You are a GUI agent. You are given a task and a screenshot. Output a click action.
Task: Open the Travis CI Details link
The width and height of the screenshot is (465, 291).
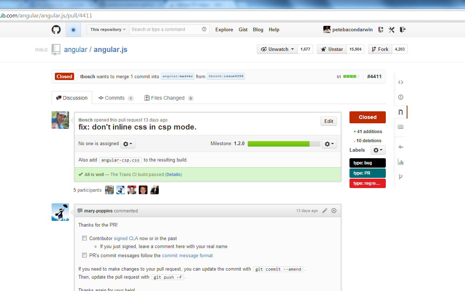click(x=174, y=175)
